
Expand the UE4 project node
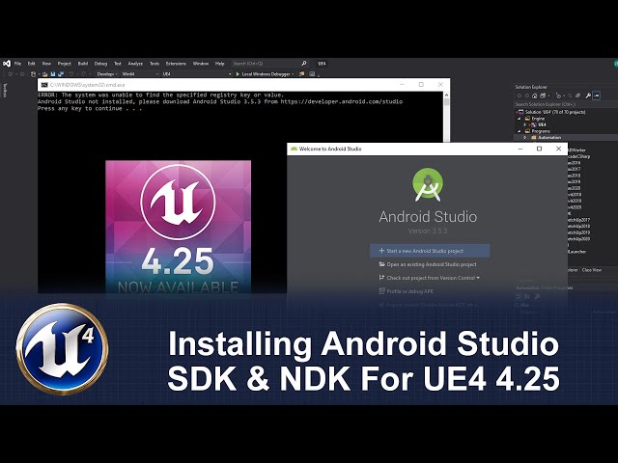525,124
